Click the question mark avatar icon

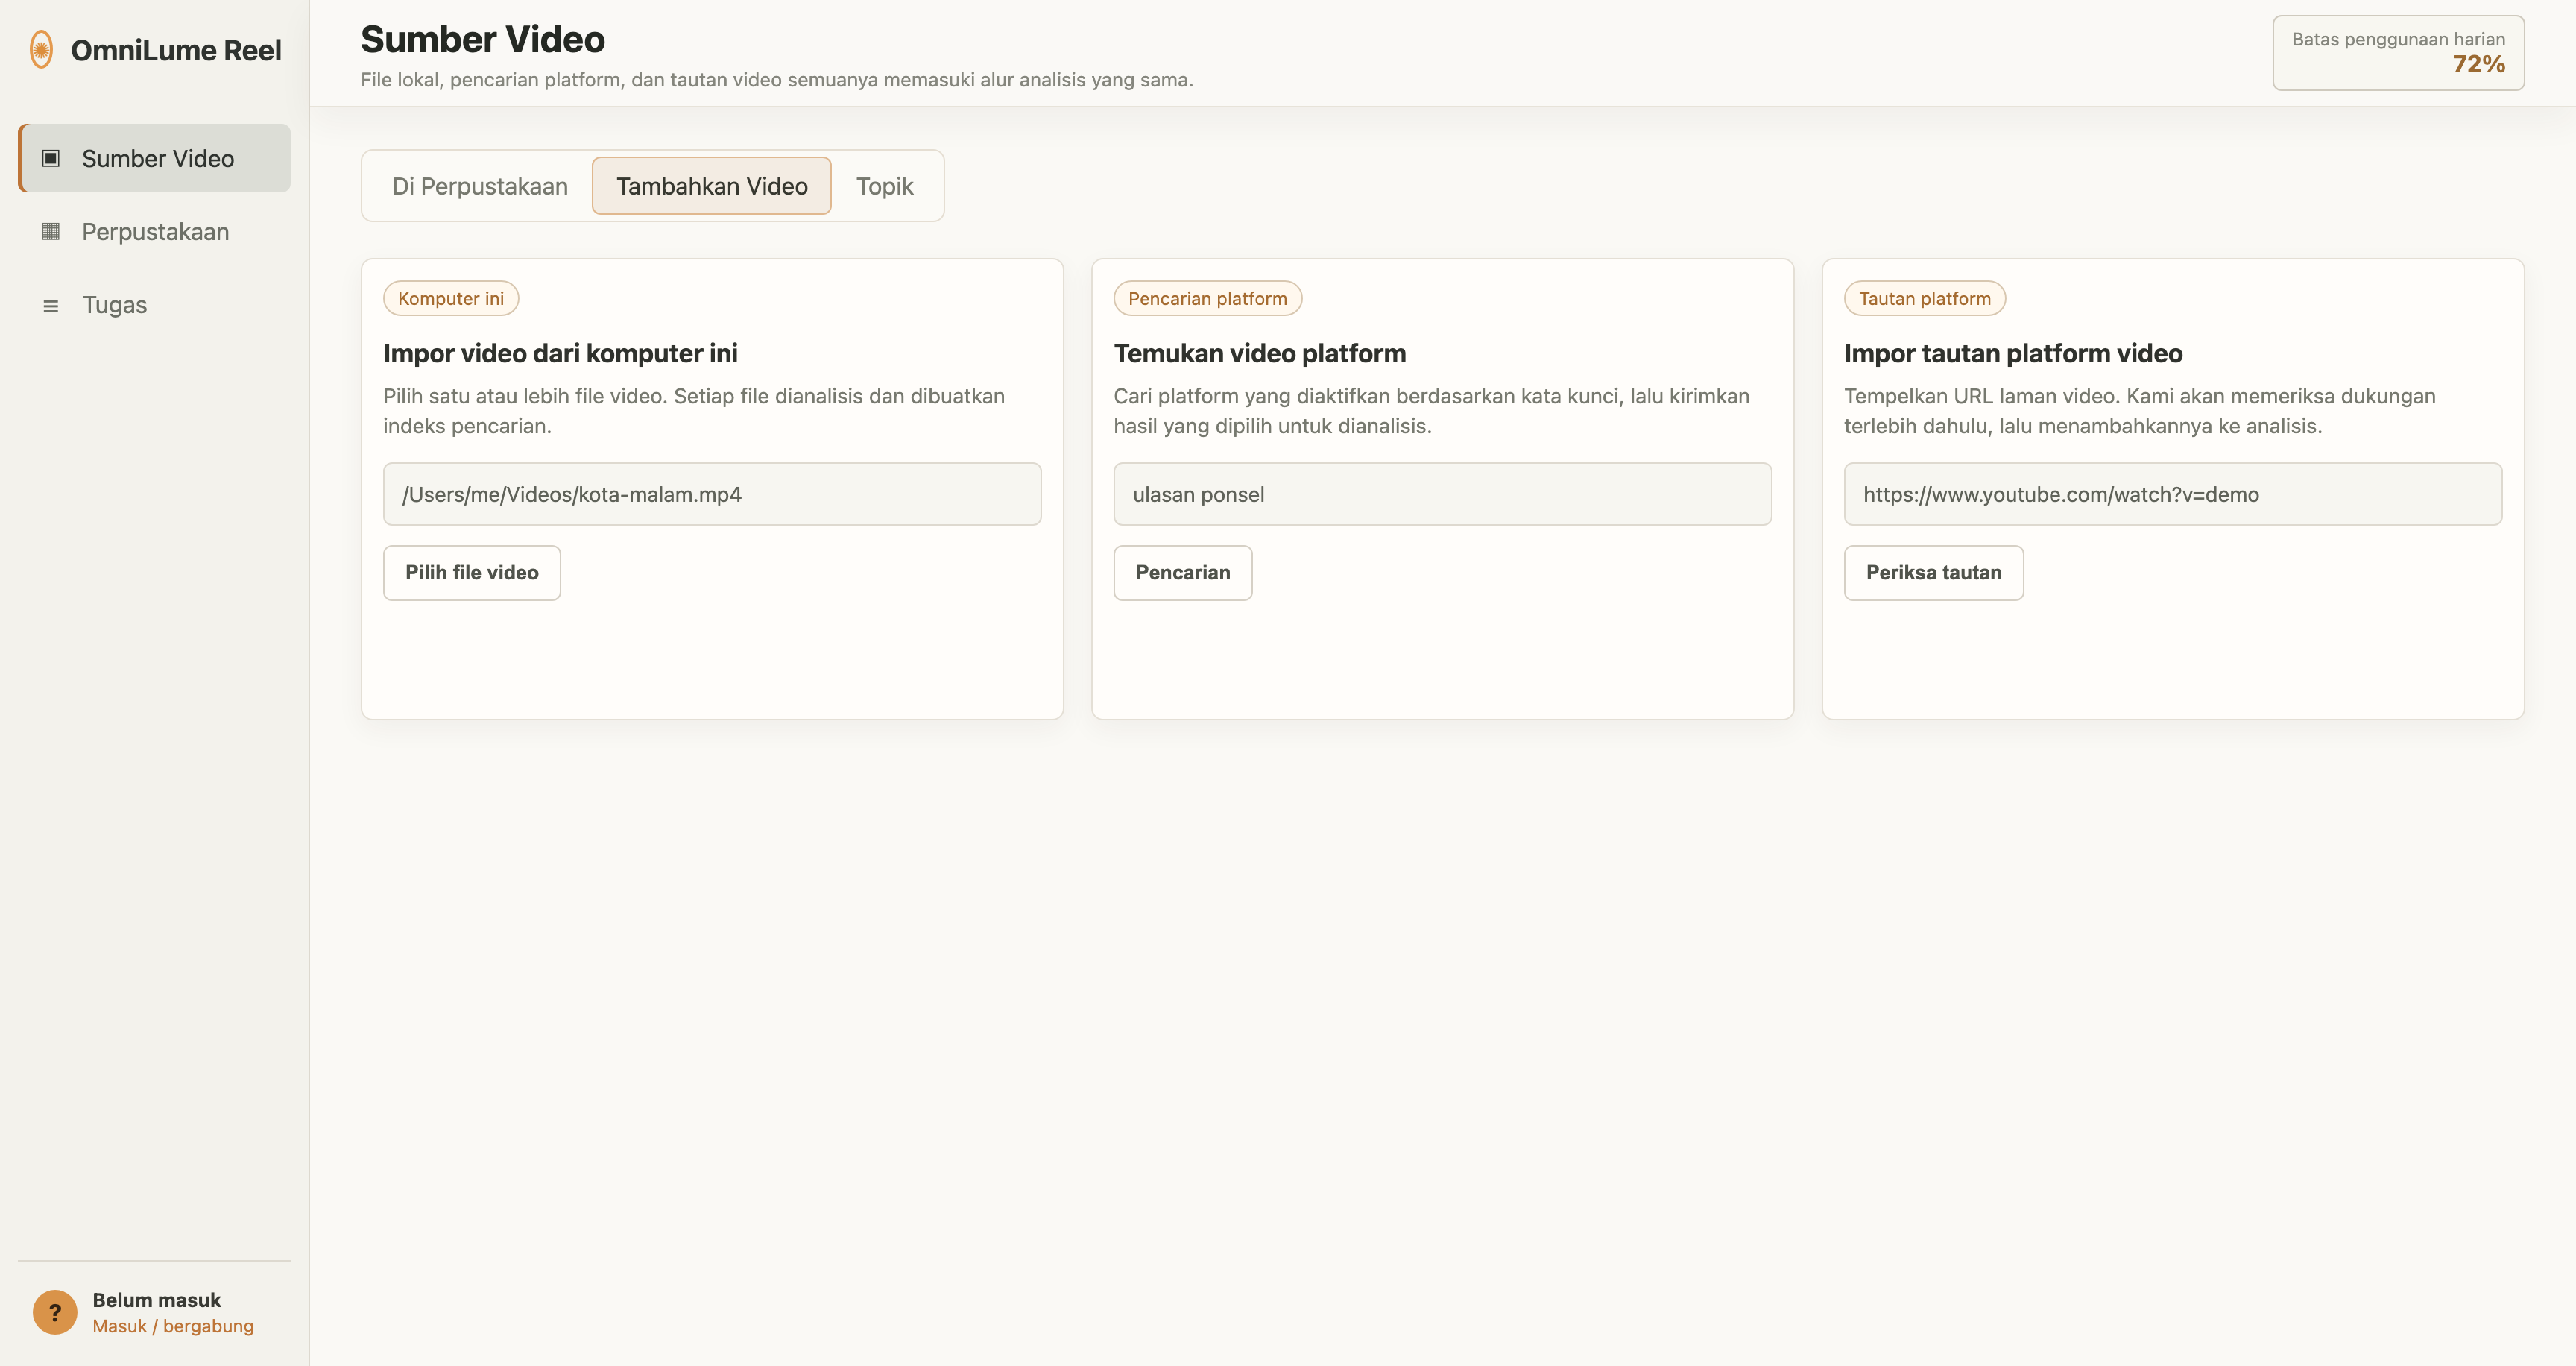click(55, 1312)
